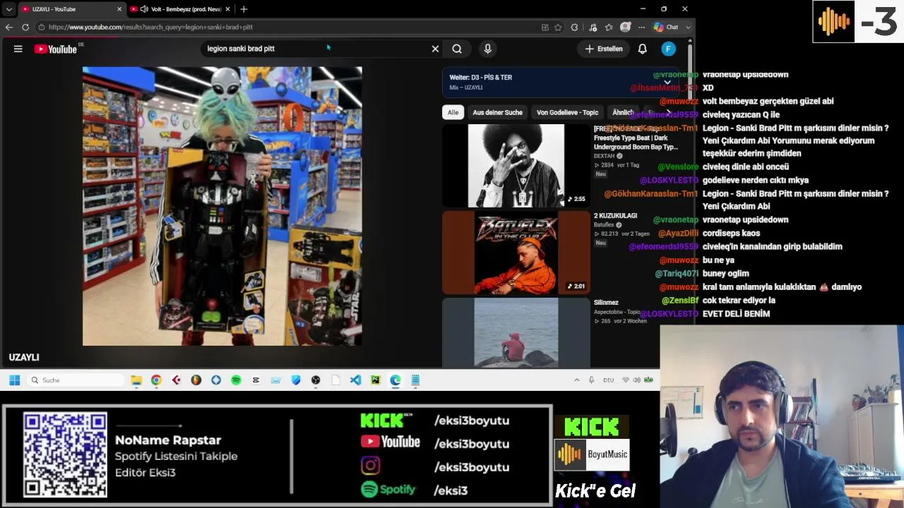This screenshot has width=904, height=508.
Task: Select the Alle filter chip
Action: (453, 112)
